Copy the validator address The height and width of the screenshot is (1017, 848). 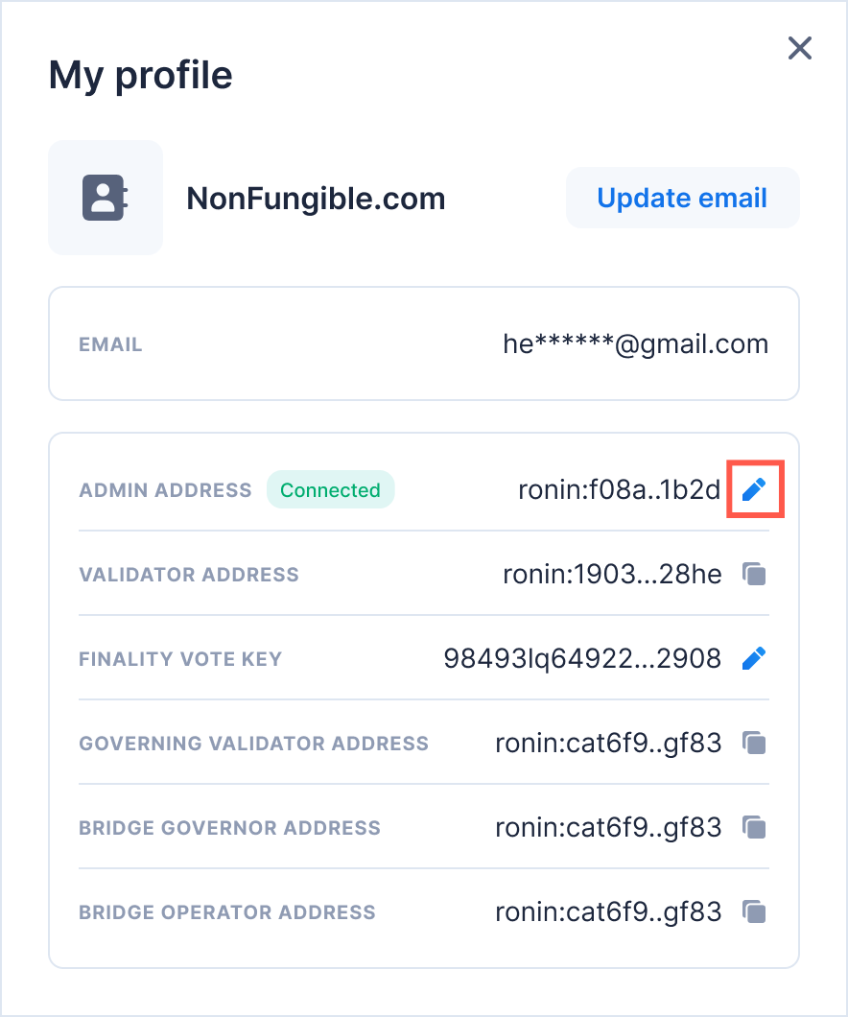755,575
